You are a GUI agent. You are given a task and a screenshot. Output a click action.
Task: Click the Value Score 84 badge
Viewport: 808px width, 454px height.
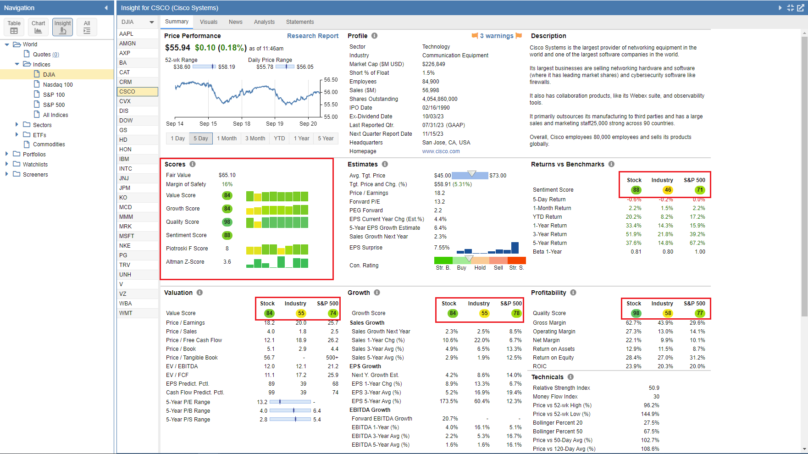[x=227, y=195]
